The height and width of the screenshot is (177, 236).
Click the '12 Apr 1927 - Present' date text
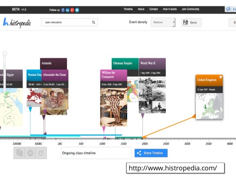pyautogui.click(x=206, y=90)
